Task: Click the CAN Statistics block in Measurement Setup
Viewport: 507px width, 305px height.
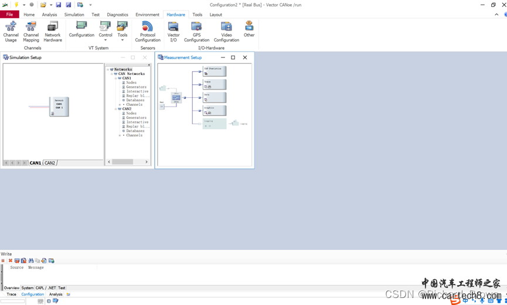Action: click(215, 71)
